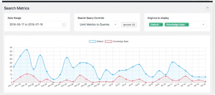
Task: Select the Default data point at Jun 21
Action: tap(40, 55)
